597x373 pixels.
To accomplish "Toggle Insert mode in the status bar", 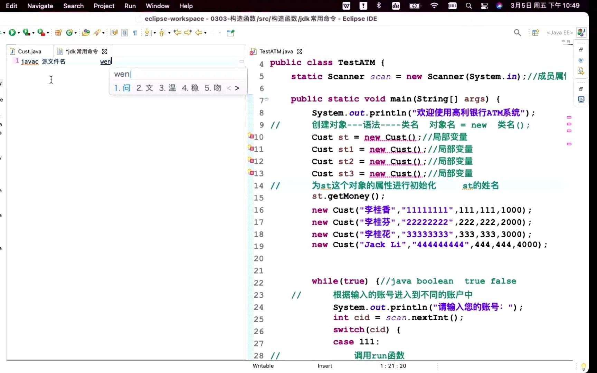I will 324,366.
